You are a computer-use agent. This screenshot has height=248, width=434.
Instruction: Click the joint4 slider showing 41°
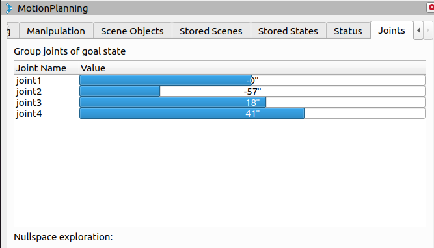(x=252, y=114)
